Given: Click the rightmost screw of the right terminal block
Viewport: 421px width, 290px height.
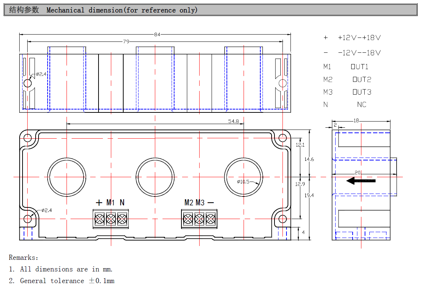Looking at the screenshot, I should (210, 219).
